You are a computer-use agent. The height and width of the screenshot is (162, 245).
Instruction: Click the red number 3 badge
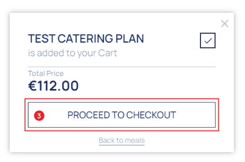coord(39,116)
